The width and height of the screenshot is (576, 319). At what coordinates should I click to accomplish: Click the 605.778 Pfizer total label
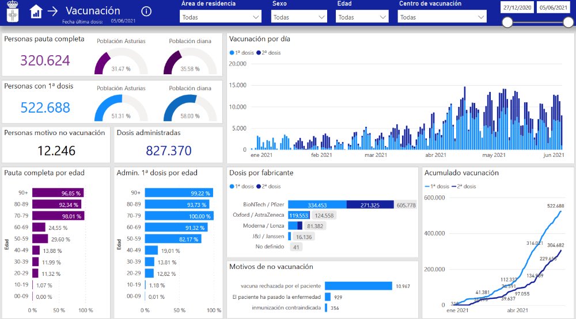(406, 205)
